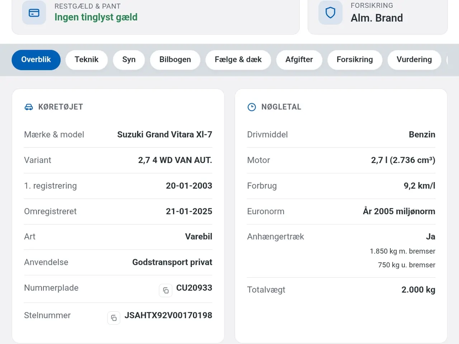Open the Fælge & dæk tab
The width and height of the screenshot is (459, 344).
click(238, 60)
